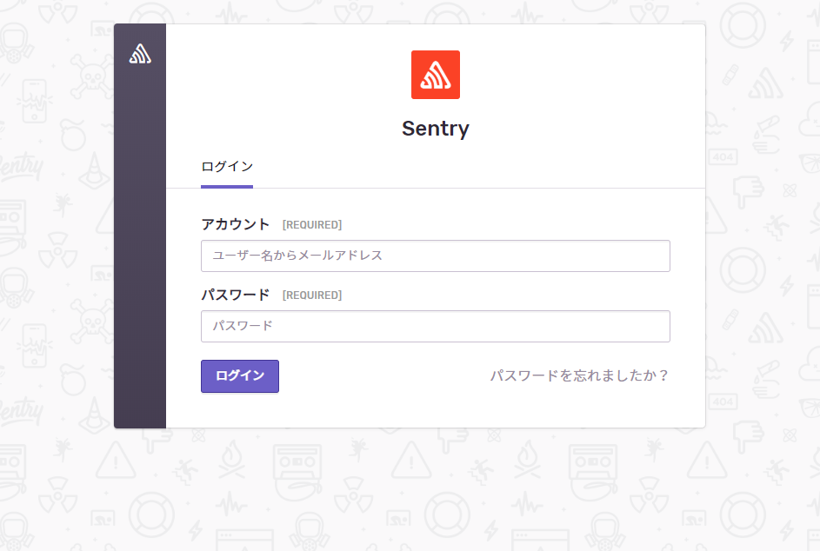Click the [REQUIRED] tag next to アカウント
The width and height of the screenshot is (820, 551).
314,224
